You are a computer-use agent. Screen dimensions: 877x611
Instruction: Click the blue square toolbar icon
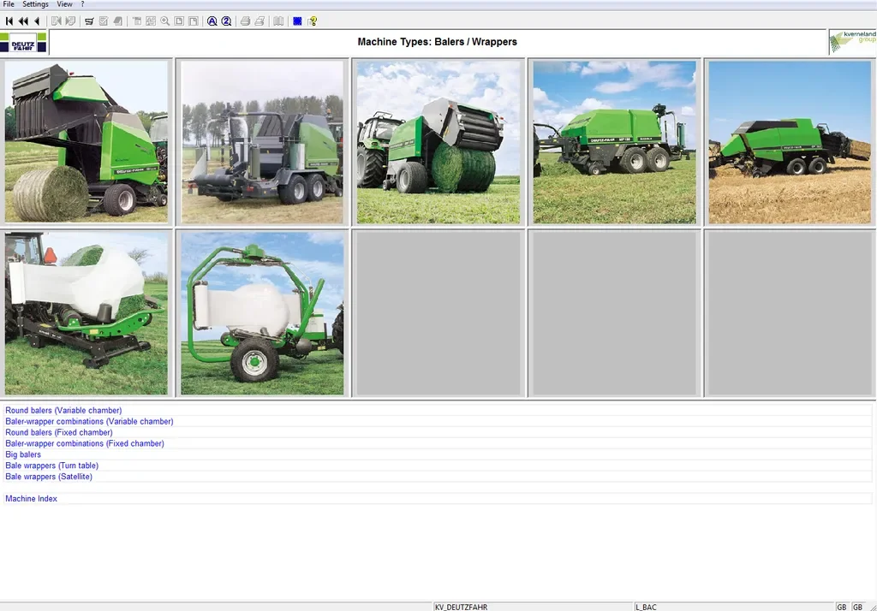(297, 21)
